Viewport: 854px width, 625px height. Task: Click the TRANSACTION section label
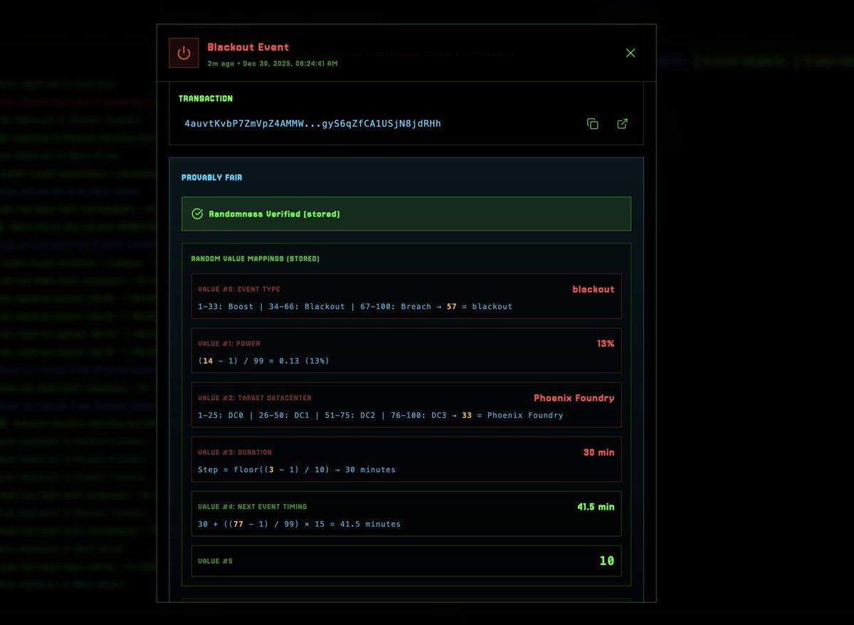pyautogui.click(x=206, y=99)
